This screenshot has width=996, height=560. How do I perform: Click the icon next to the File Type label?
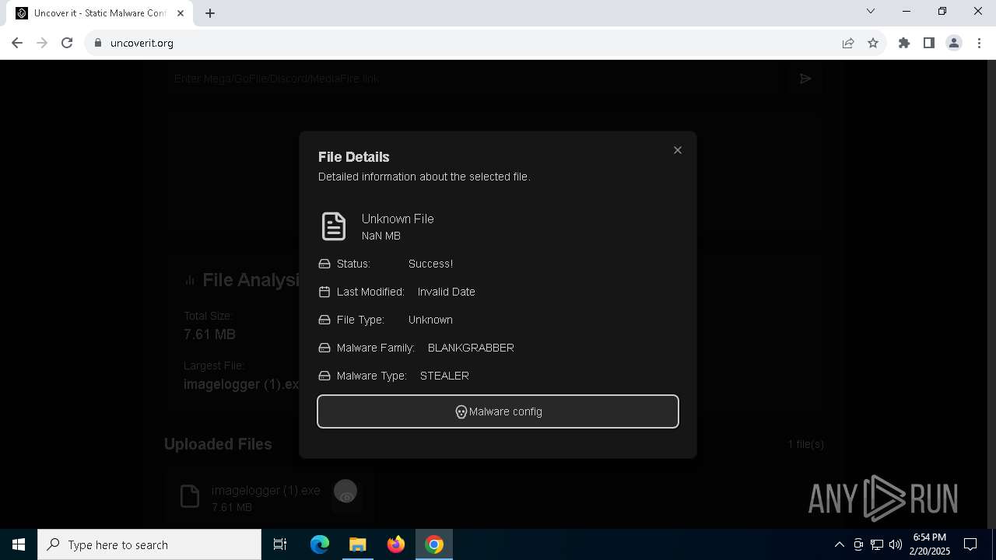pyautogui.click(x=324, y=320)
